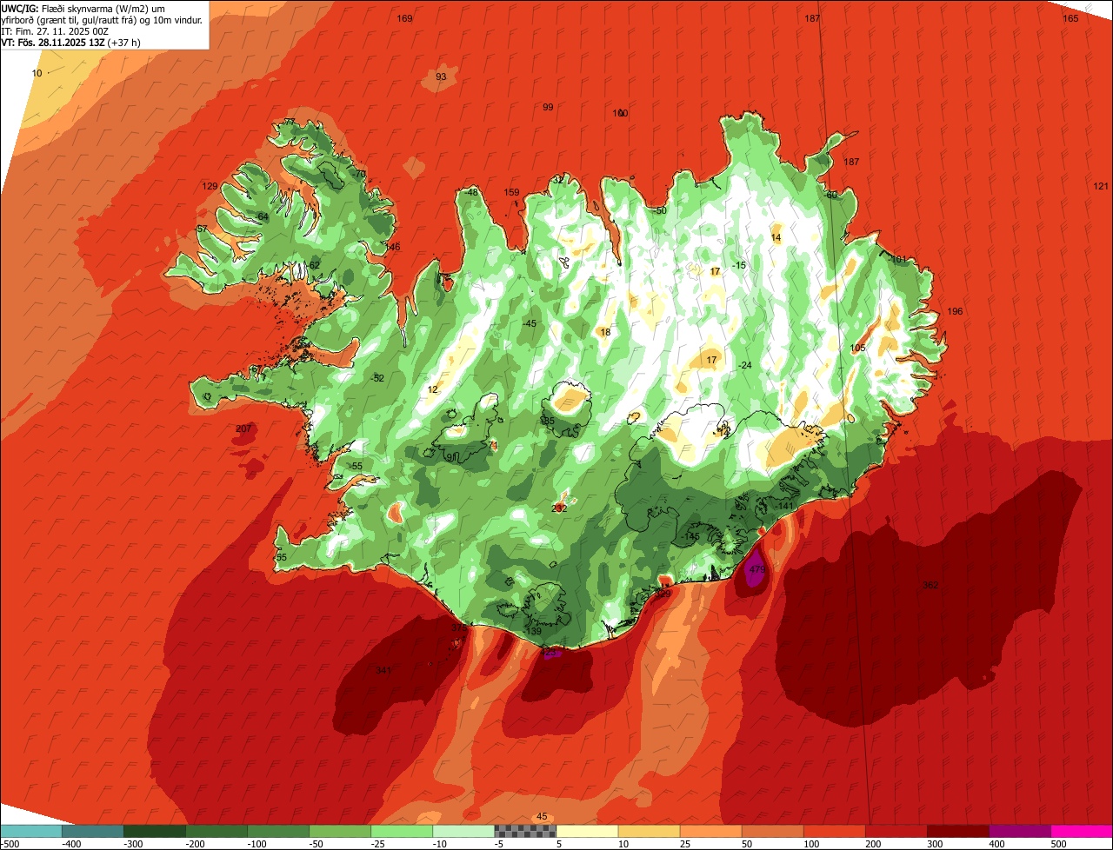Click the 93 value north of Iceland
1113x850 pixels.
(441, 76)
